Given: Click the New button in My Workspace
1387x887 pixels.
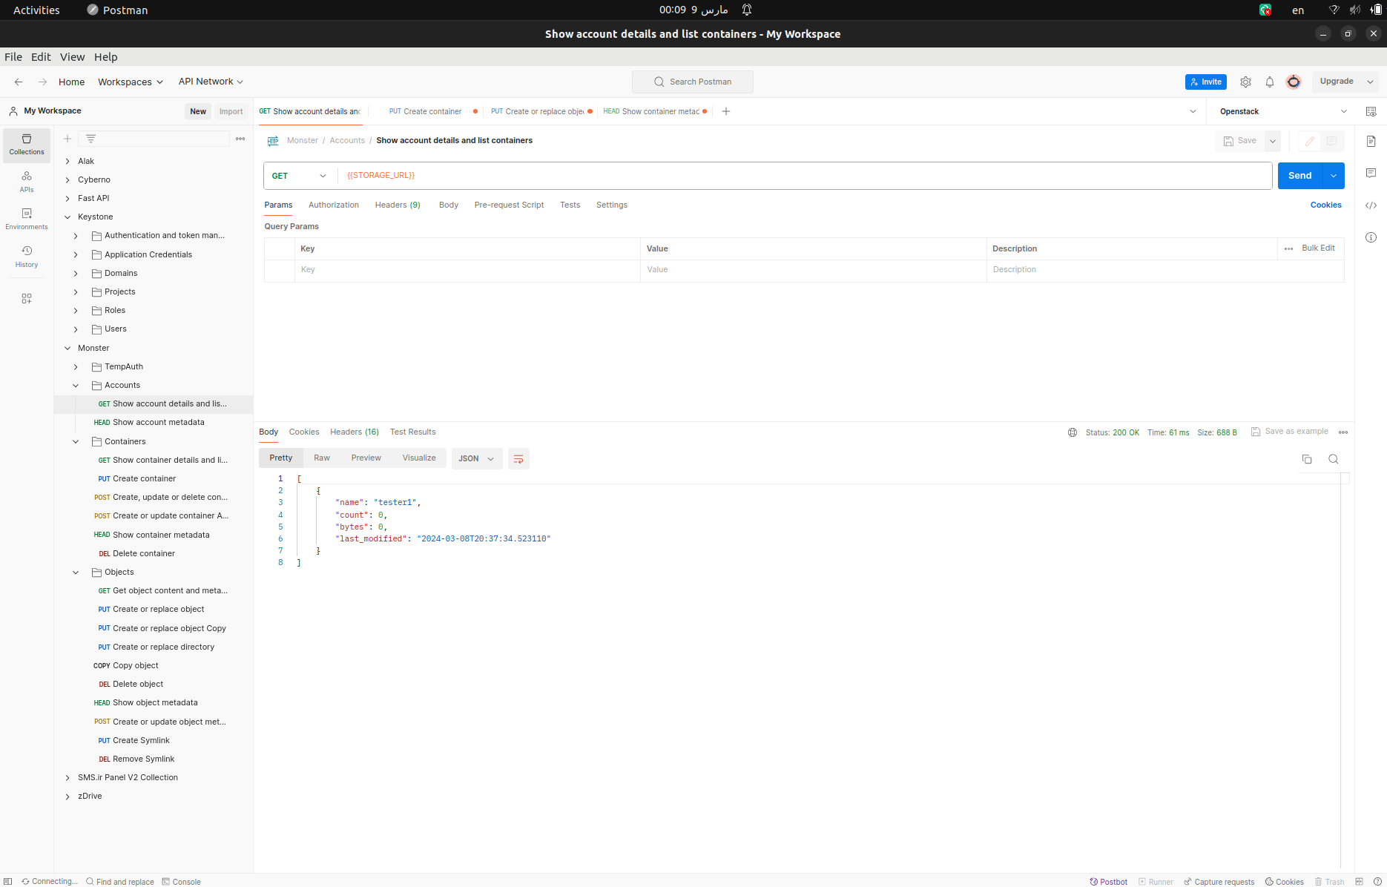Looking at the screenshot, I should point(198,111).
